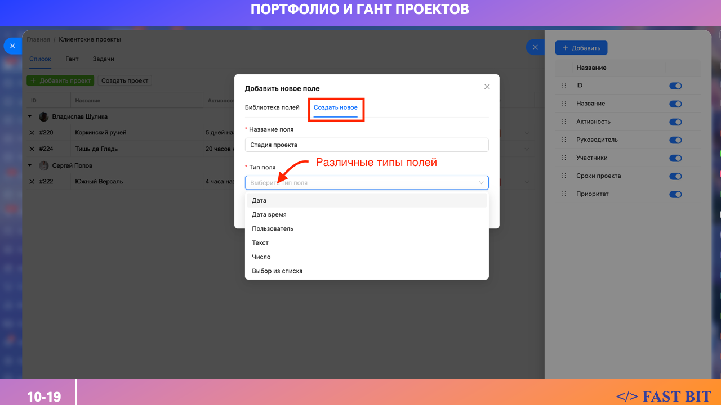Image resolution: width=721 pixels, height=405 pixels.
Task: Collapse the Владислав Шулика group
Action: 30,116
